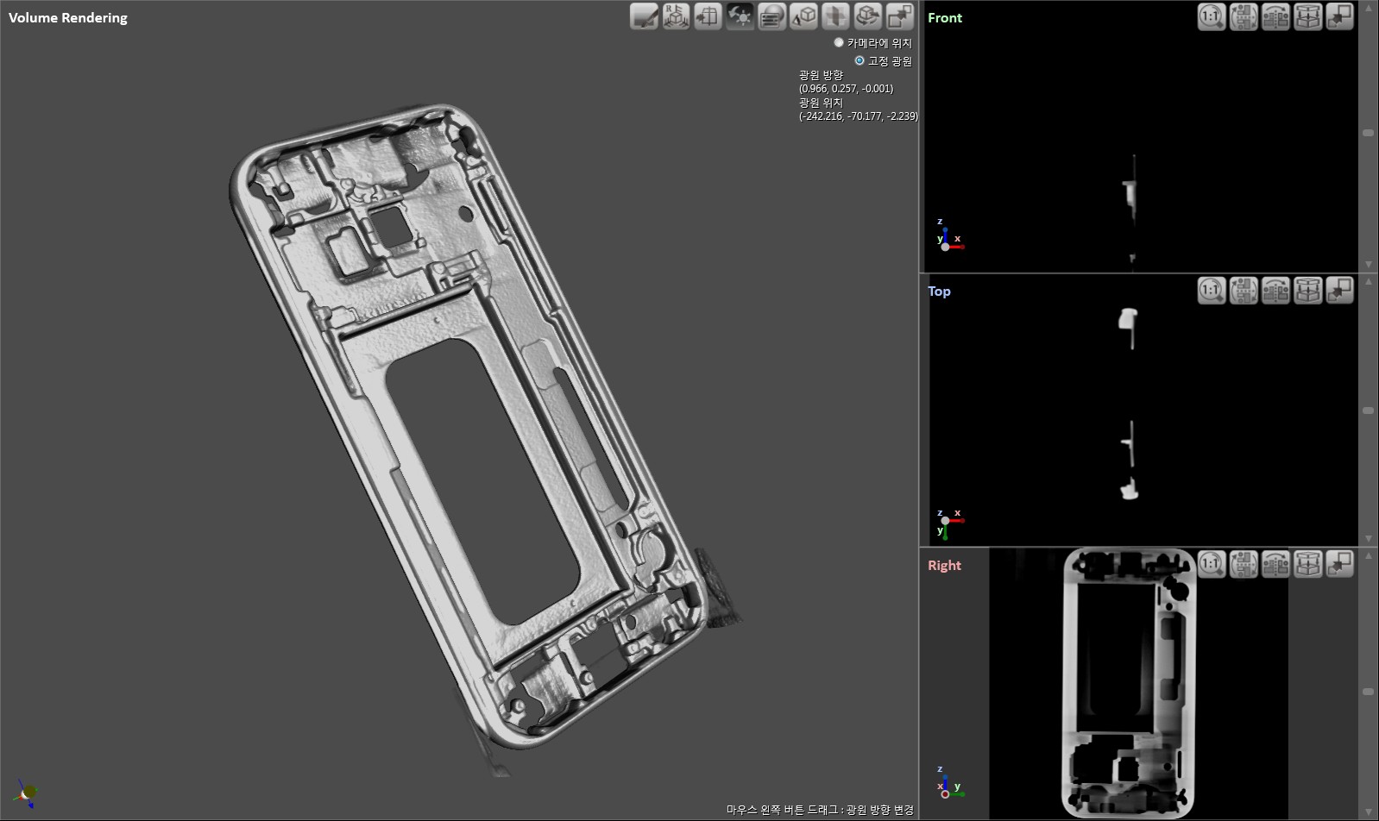Screen dimensions: 1379x821
Task: Click 1:1 zoom icon in Front view
Action: (1212, 16)
